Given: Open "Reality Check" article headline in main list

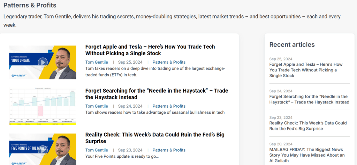Looking at the screenshot, I should click(x=154, y=138).
